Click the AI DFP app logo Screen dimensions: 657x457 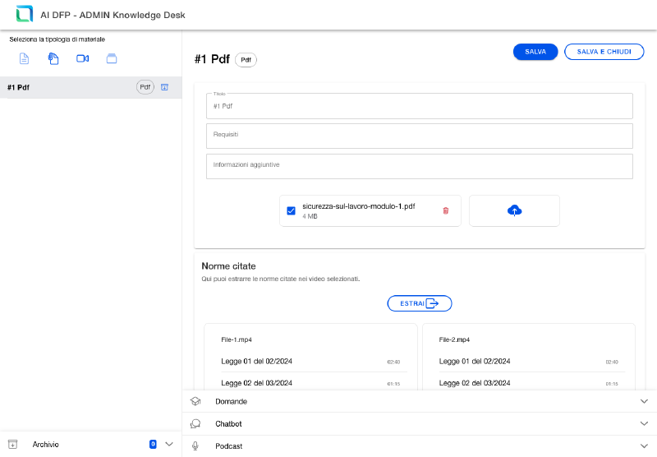pyautogui.click(x=25, y=14)
